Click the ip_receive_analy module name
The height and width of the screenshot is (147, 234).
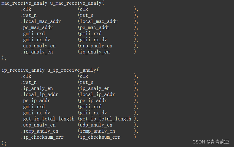coord(23,70)
